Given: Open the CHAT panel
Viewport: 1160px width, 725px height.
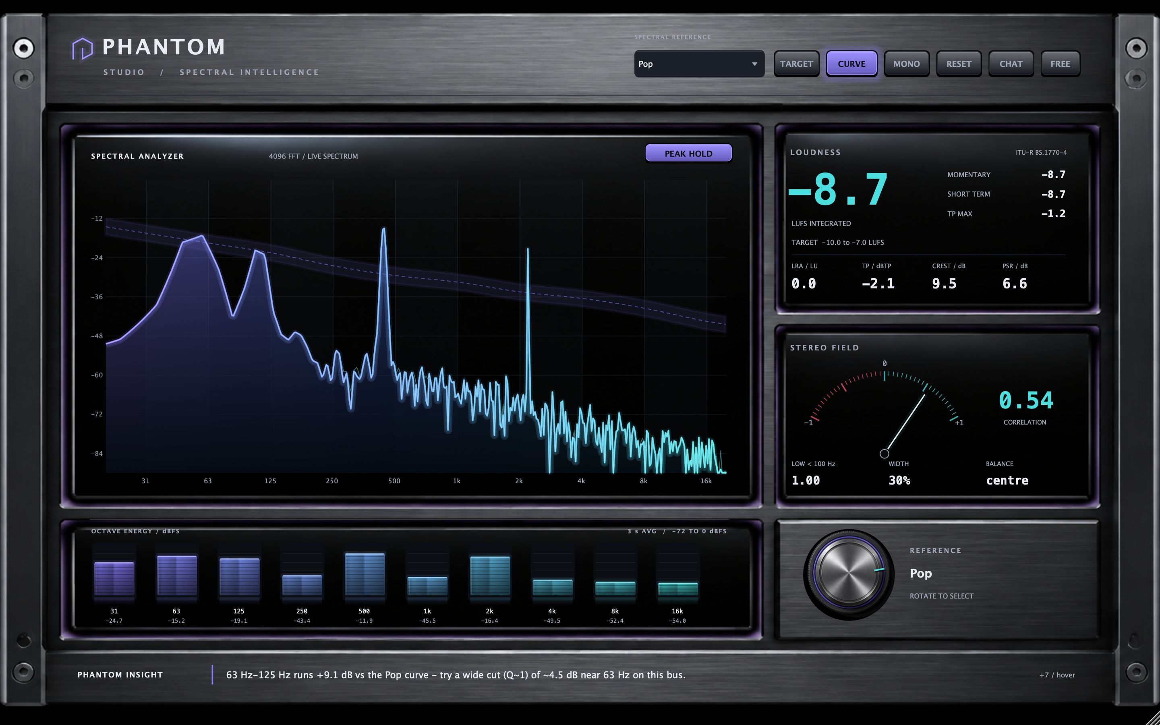Looking at the screenshot, I should [1011, 64].
